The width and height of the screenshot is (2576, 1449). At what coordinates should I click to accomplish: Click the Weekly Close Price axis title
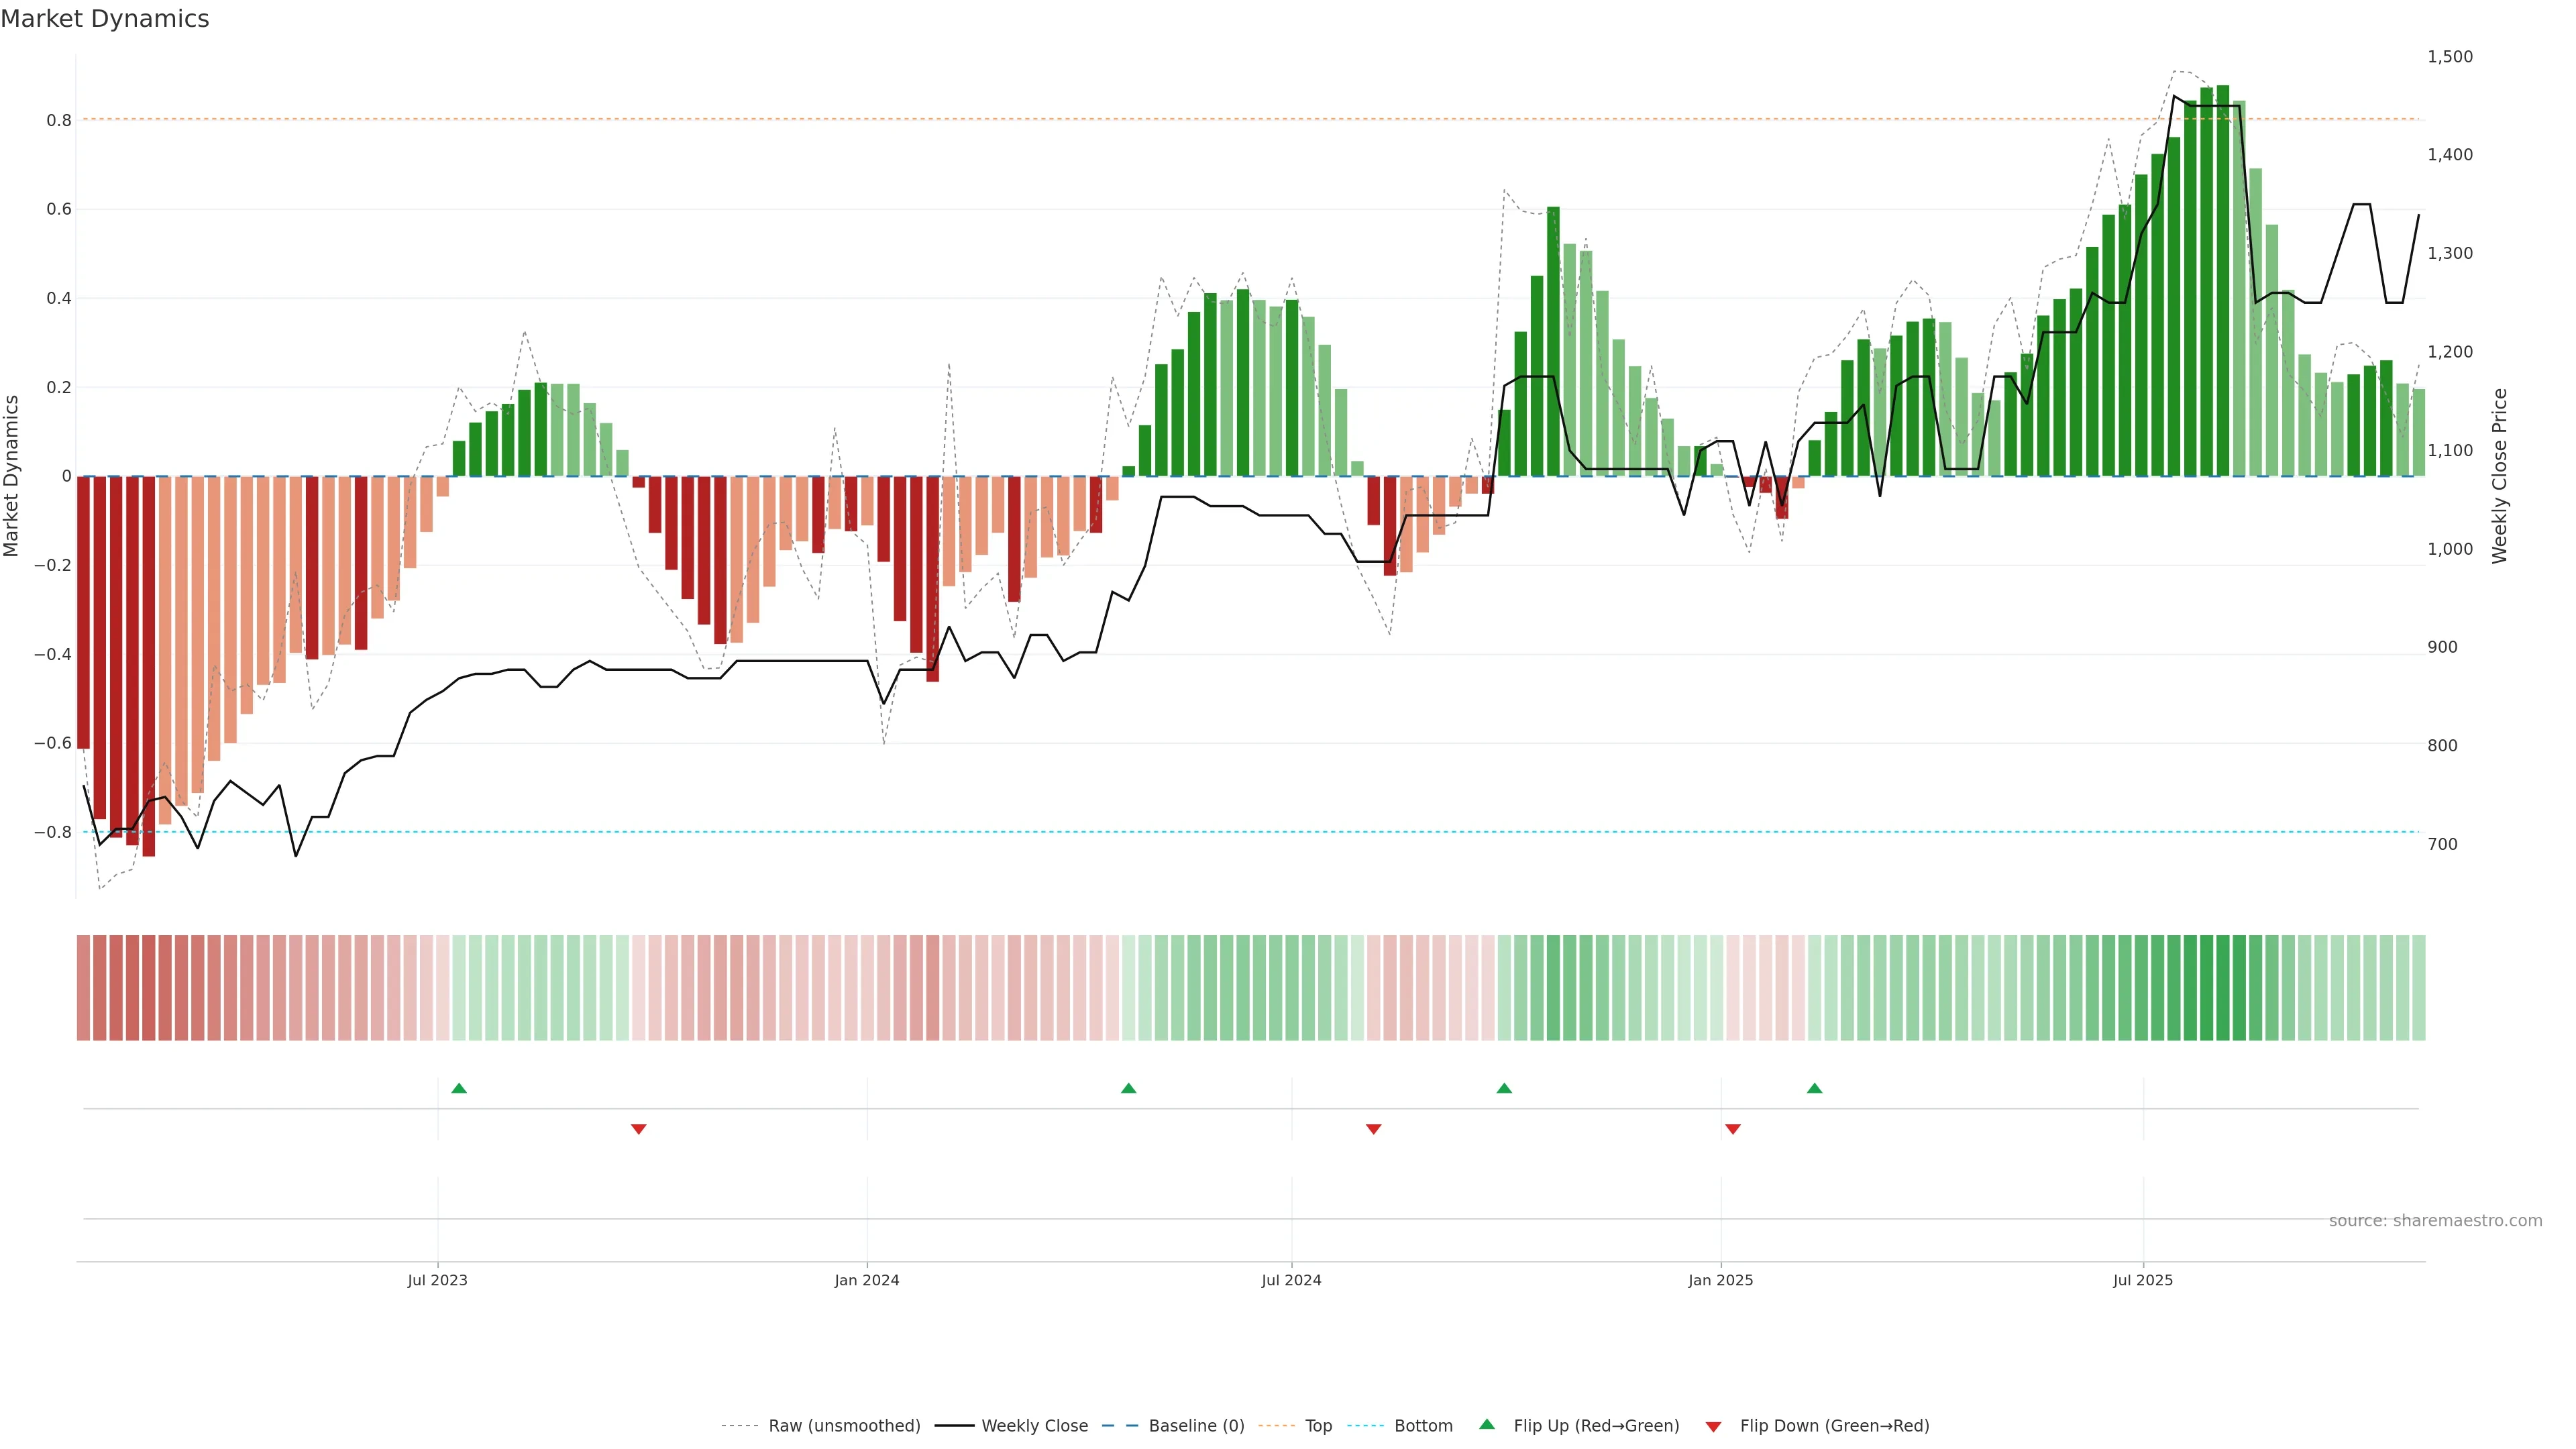pos(2500,476)
